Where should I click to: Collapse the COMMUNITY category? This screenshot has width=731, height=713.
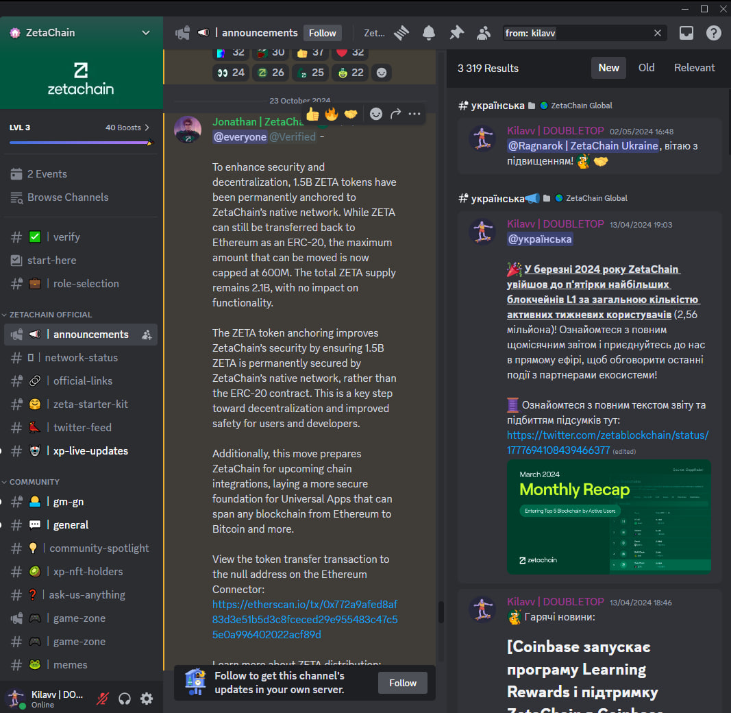tap(34, 481)
